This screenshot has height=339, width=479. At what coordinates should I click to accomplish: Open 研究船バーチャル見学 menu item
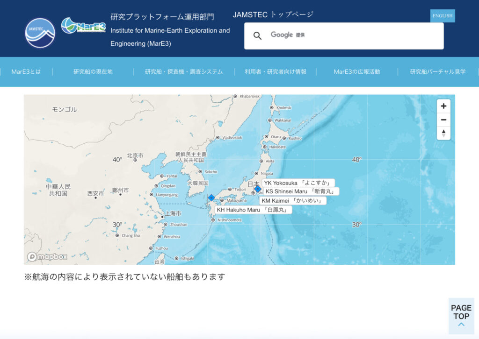[438, 72]
